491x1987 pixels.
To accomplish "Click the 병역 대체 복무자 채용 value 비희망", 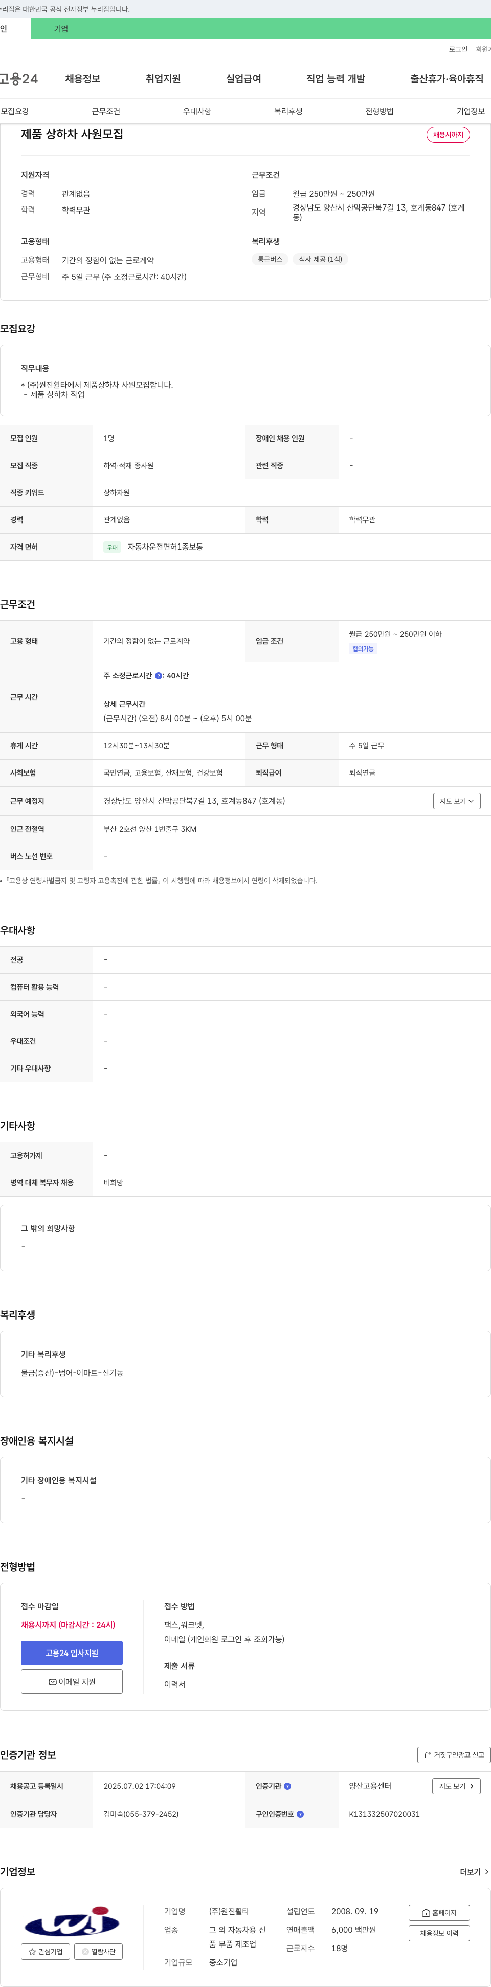I will pos(113,1182).
